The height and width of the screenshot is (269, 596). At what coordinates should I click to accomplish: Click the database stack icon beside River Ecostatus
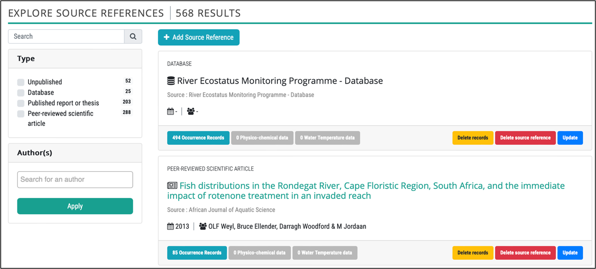(x=171, y=81)
